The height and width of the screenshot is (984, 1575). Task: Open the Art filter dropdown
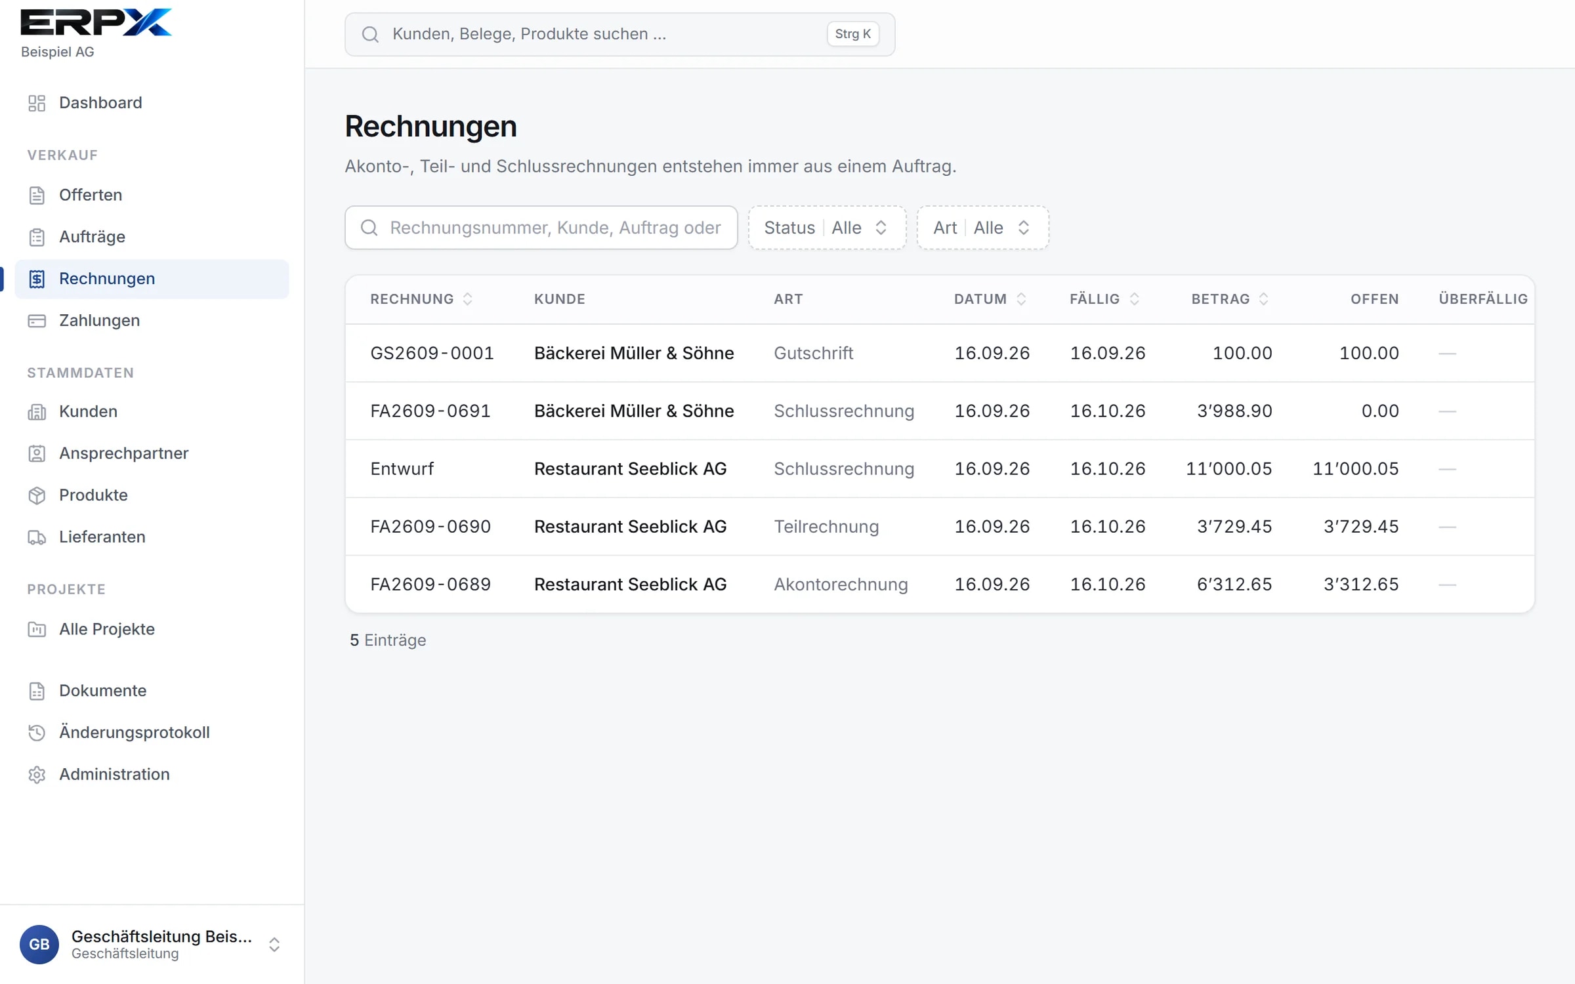point(982,228)
